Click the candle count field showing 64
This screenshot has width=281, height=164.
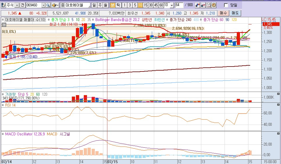[x=179, y=5]
